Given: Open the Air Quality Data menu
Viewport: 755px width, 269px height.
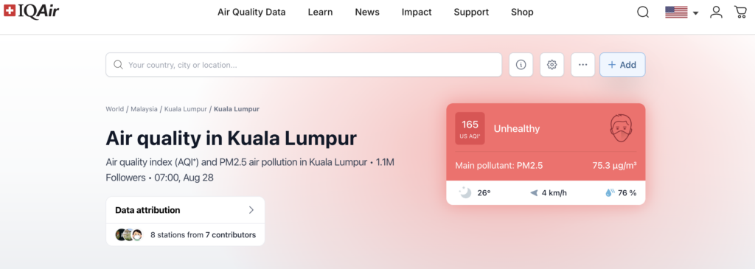Looking at the screenshot, I should coord(251,12).
